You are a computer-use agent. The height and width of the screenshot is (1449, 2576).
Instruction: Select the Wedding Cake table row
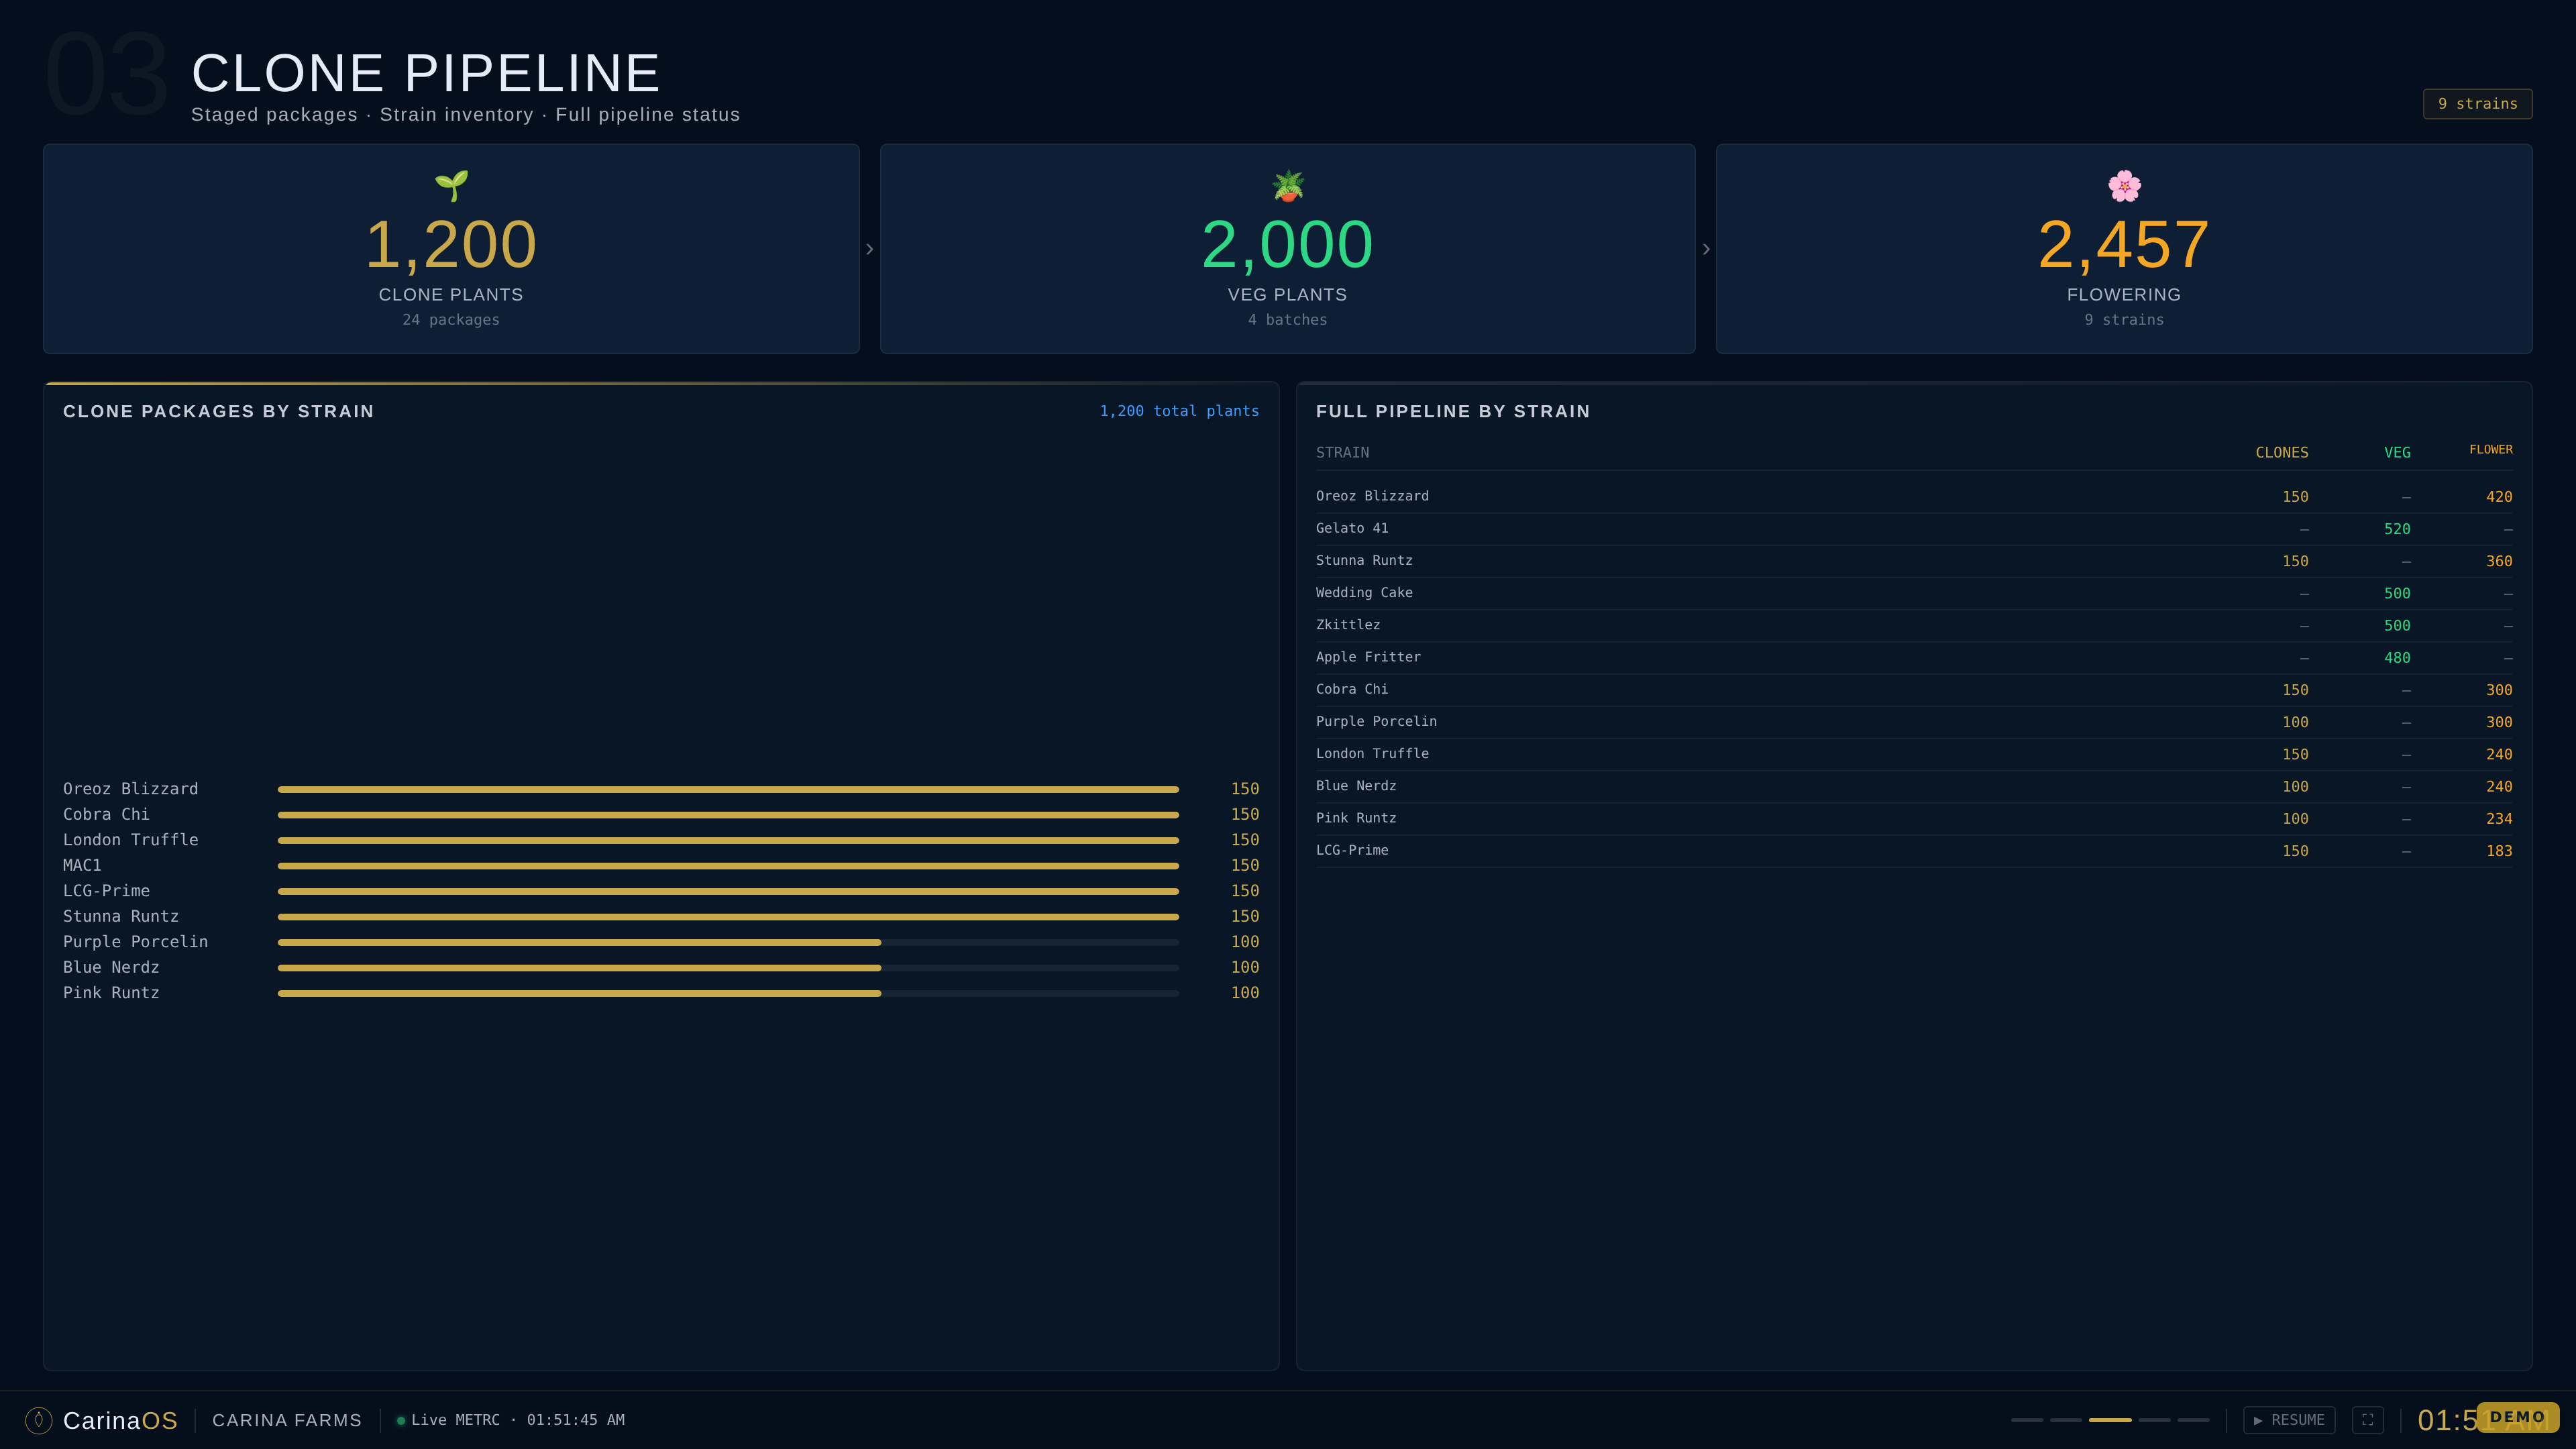coord(1914,593)
